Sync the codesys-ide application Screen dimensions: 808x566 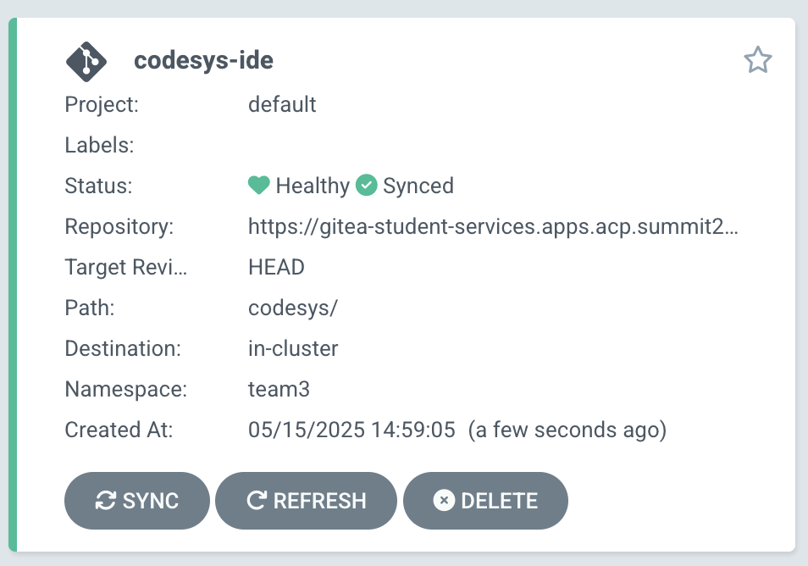click(x=137, y=501)
